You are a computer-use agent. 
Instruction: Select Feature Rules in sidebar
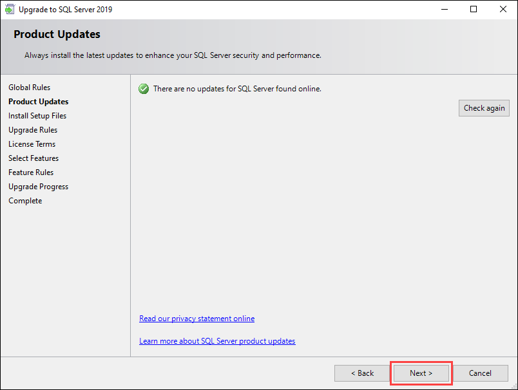pos(31,172)
